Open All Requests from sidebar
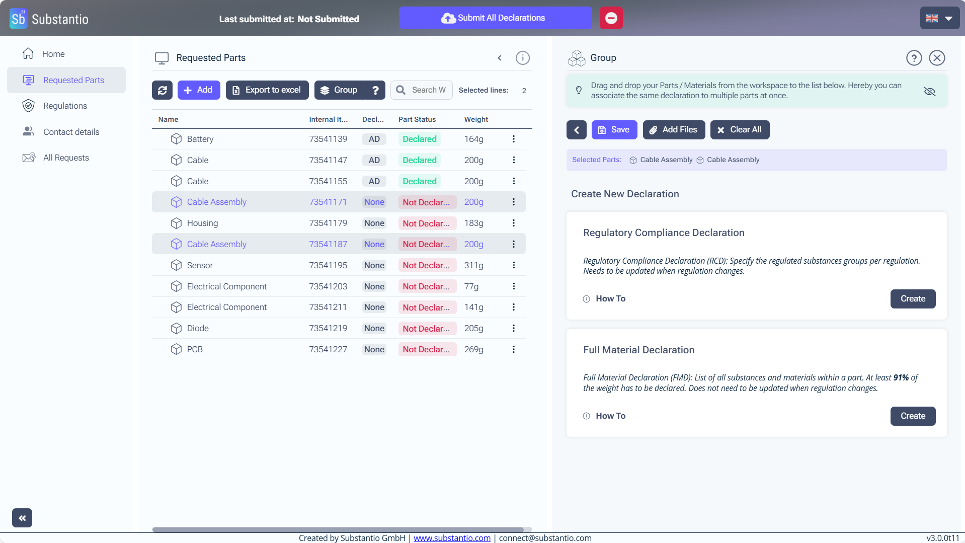This screenshot has height=543, width=965. coord(66,158)
